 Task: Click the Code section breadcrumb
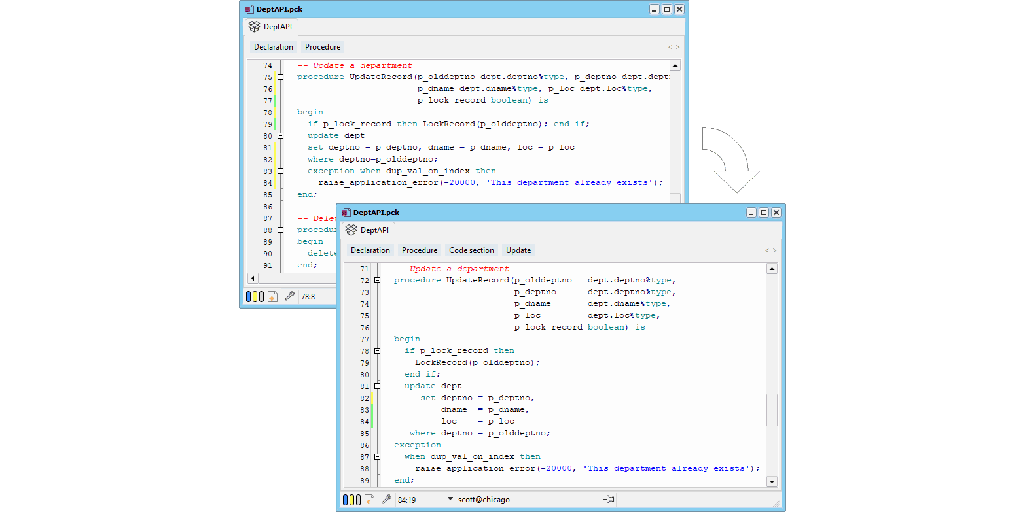[471, 250]
